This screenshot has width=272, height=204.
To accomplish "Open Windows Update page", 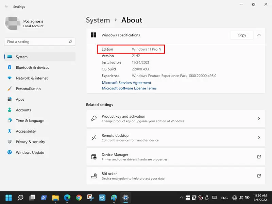I will [30, 153].
